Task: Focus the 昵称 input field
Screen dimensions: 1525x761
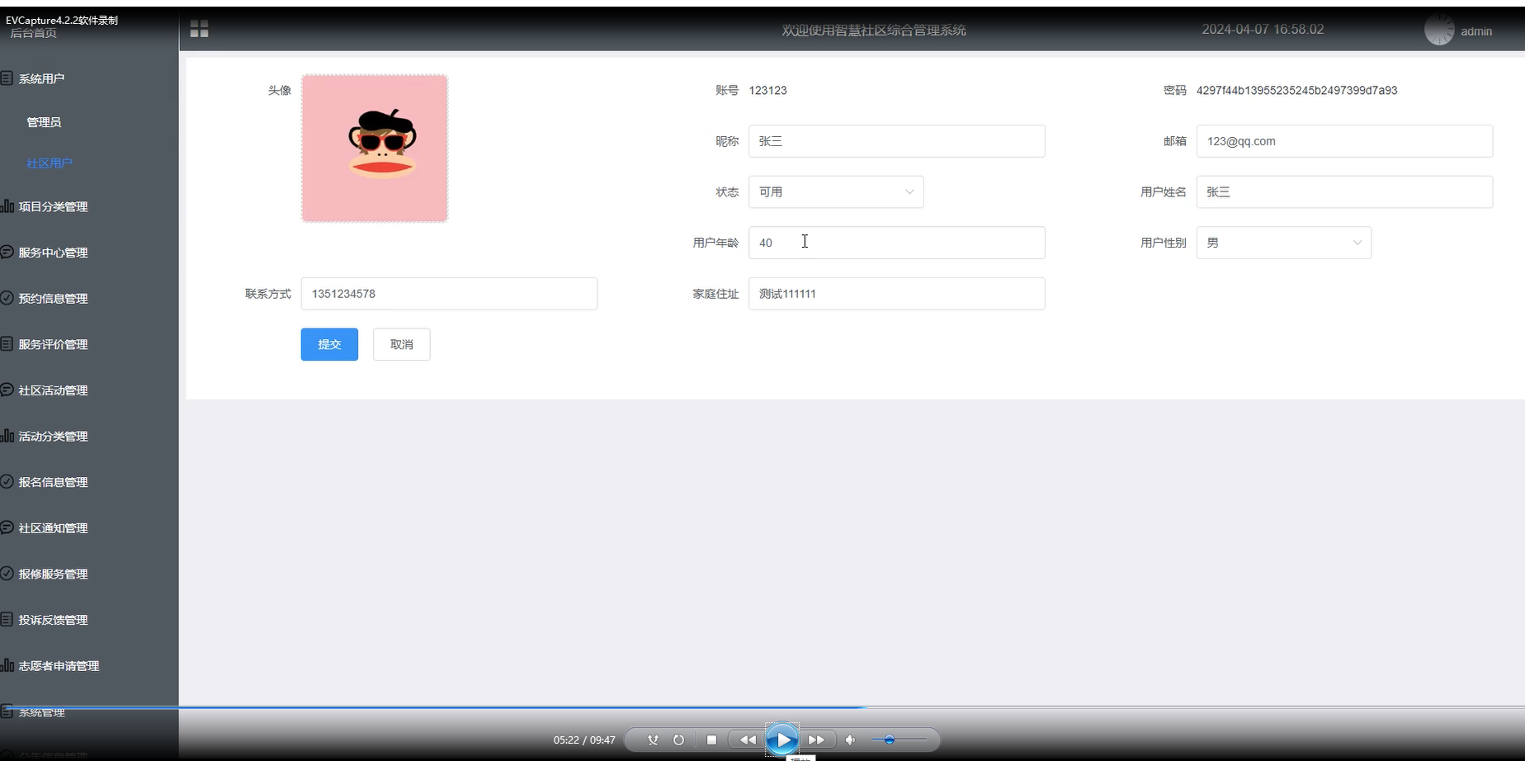Action: coord(897,141)
